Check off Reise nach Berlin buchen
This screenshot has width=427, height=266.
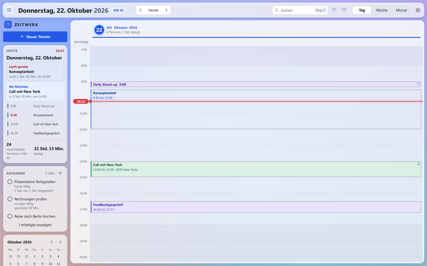10,216
